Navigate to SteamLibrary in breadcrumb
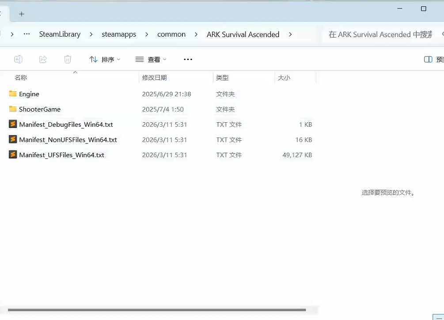The width and height of the screenshot is (444, 320). [x=60, y=34]
